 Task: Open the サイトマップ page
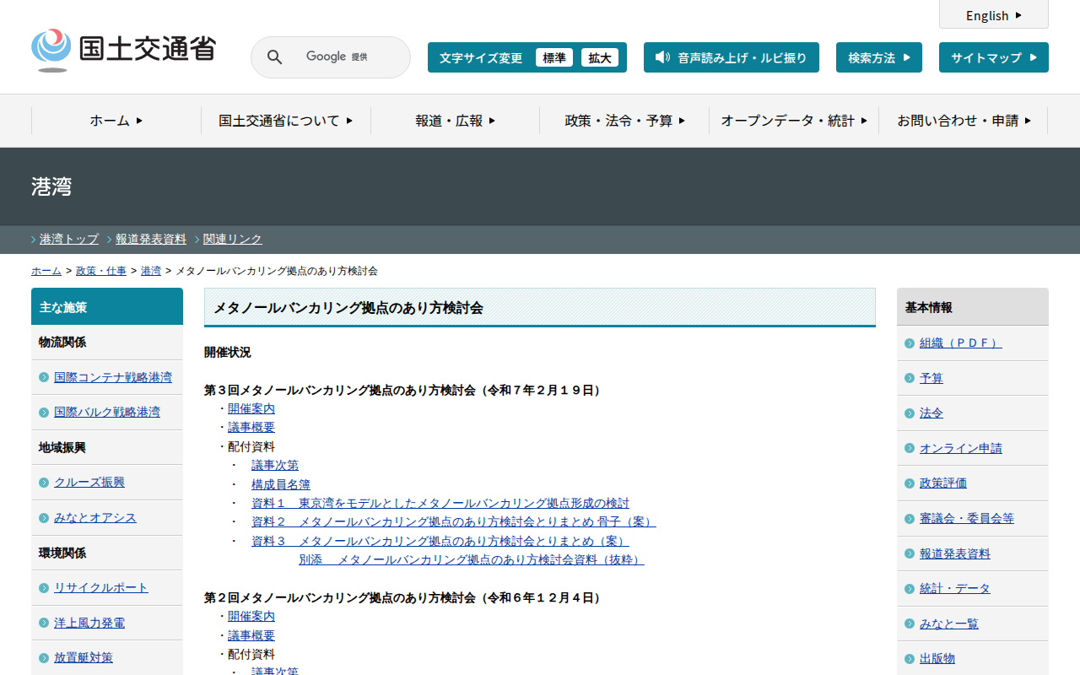[993, 57]
